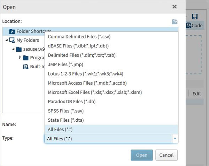
Task: Select JMP Files (*.jmp) file type
Action: (65, 64)
